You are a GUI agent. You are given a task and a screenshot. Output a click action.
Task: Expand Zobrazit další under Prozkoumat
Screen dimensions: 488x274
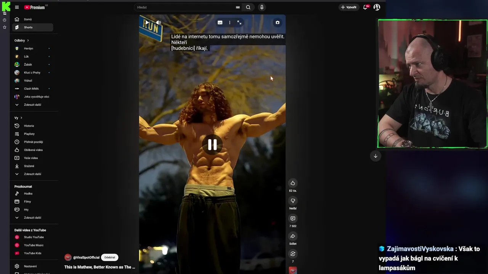[x=32, y=218]
